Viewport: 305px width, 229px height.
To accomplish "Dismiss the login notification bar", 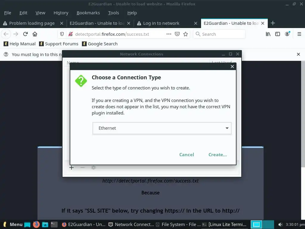I will [x=298, y=54].
